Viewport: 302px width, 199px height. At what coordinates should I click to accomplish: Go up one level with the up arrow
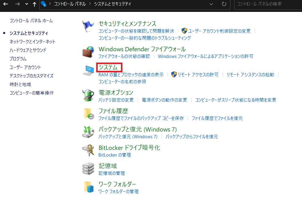coord(35,4)
